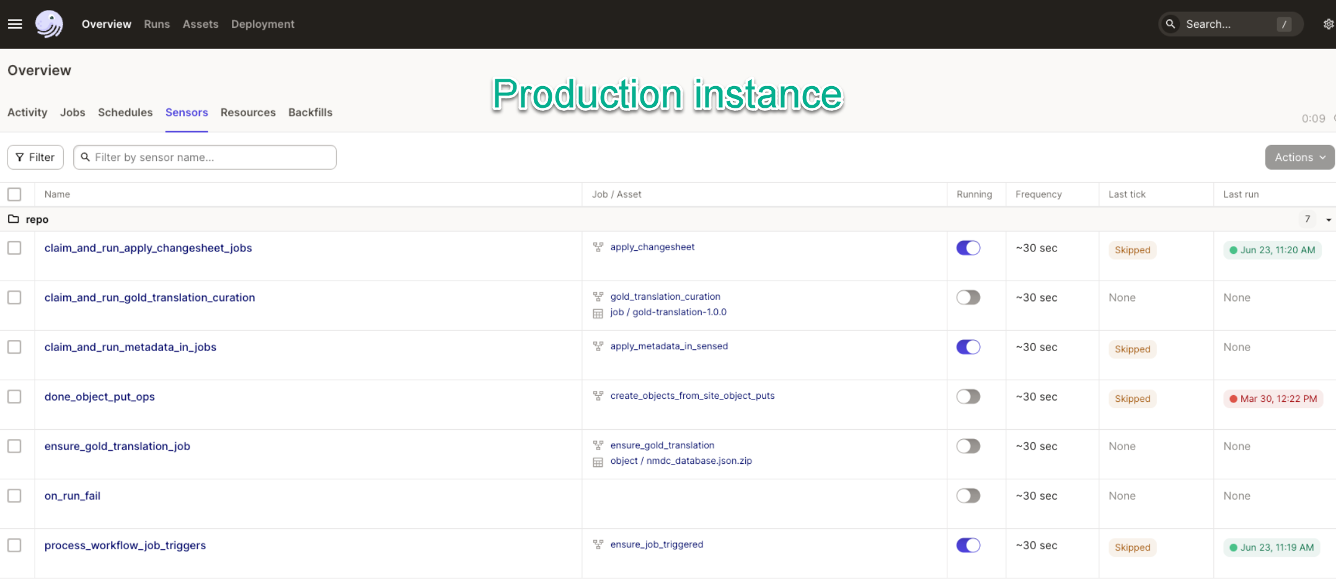Open the Filter dropdown button
1336x584 pixels.
[x=35, y=157]
